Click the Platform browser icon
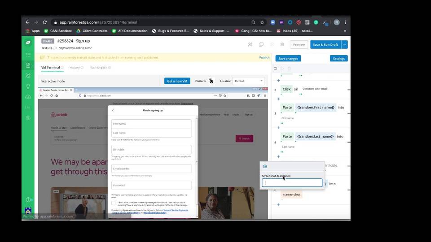Image resolution: width=431 pixels, height=242 pixels. tap(211, 81)
